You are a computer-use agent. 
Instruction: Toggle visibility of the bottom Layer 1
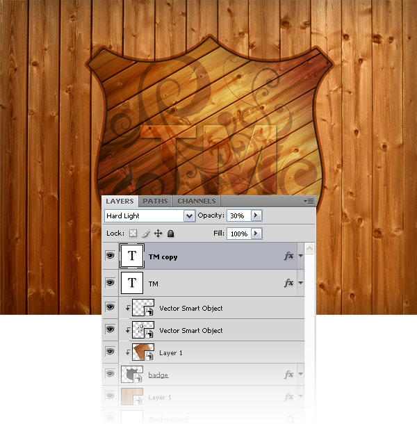[x=110, y=396]
